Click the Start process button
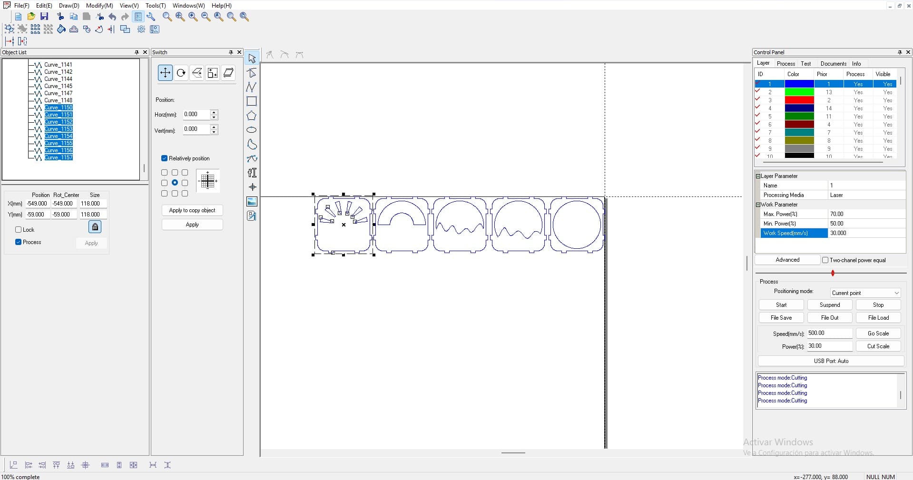913x480 pixels. point(781,305)
